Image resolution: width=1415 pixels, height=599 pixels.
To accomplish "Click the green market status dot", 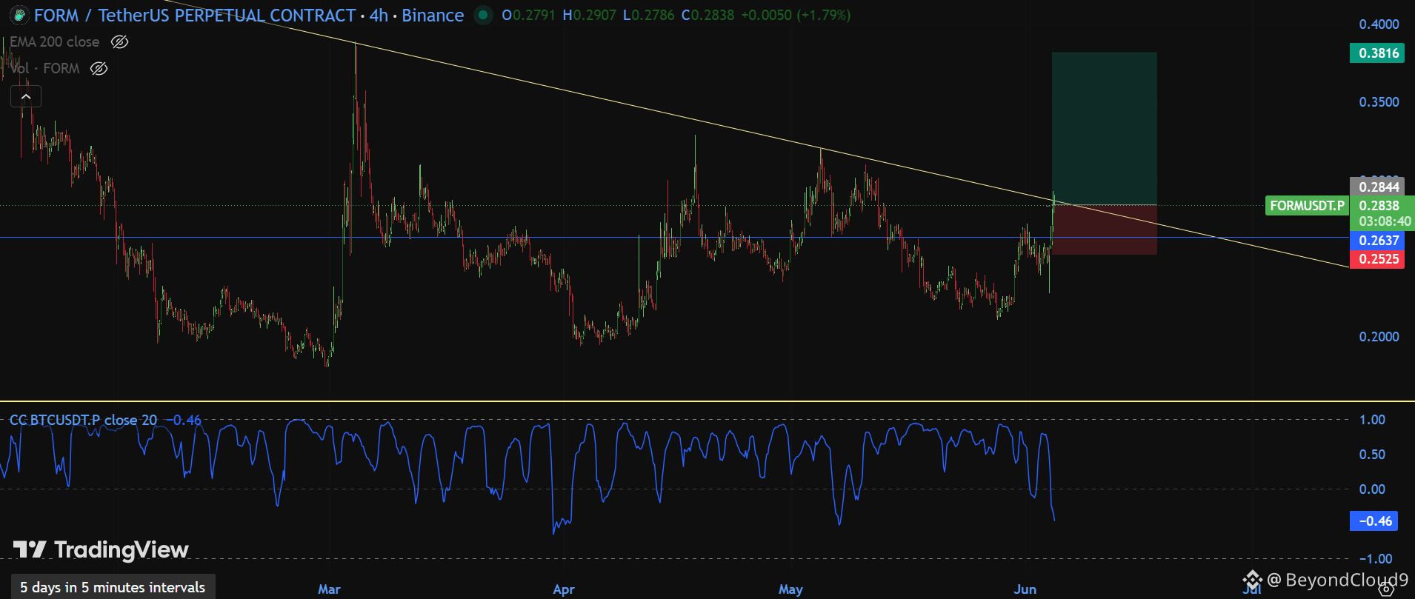I will pos(483,15).
